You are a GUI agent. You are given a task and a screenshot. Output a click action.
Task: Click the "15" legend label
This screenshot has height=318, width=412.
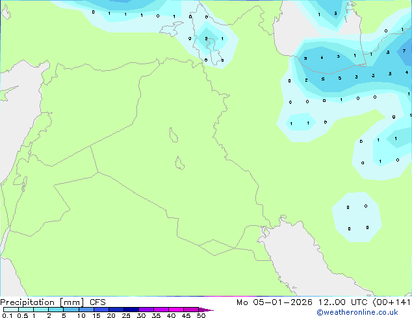[x=96, y=315]
